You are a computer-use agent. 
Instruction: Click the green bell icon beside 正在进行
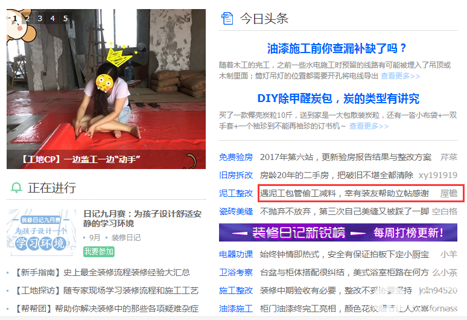coord(16,188)
